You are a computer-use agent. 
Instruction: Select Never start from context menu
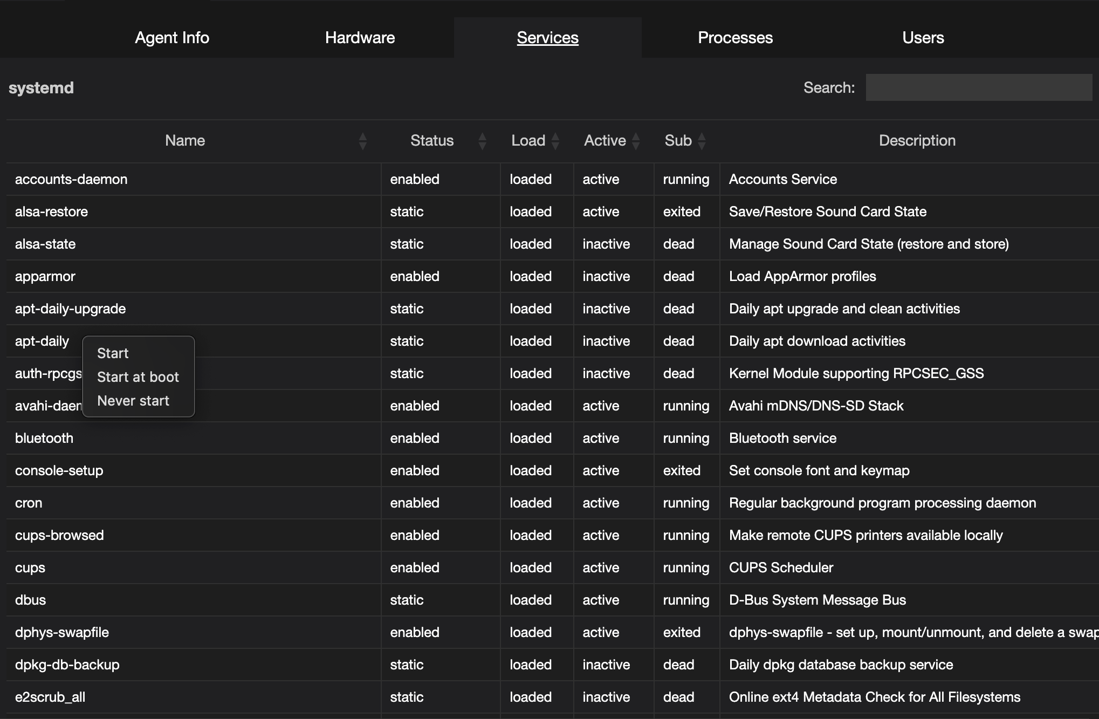tap(133, 401)
